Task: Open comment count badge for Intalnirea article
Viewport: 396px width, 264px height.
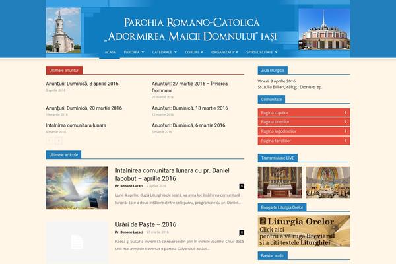Action: [242, 186]
